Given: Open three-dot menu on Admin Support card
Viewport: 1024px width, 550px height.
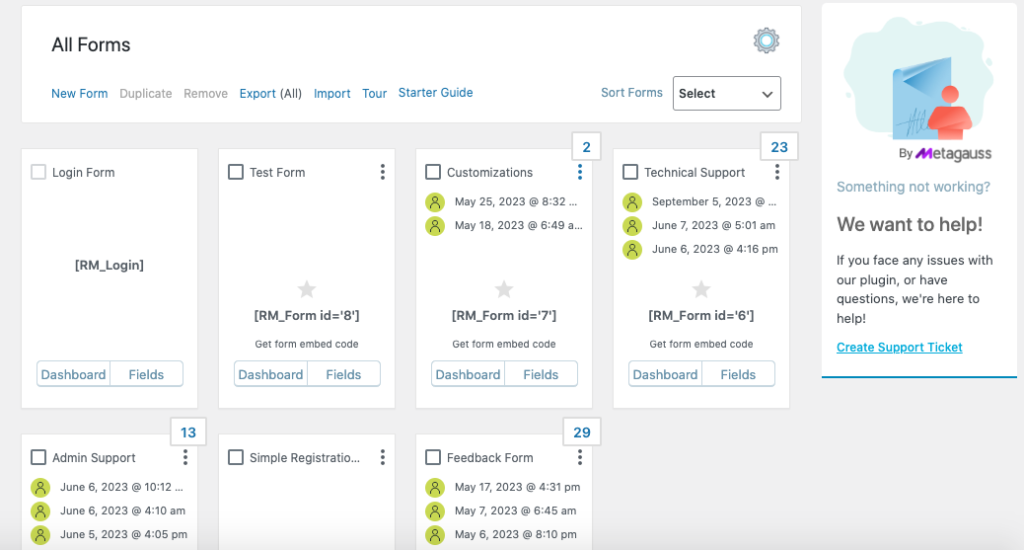Looking at the screenshot, I should tap(185, 457).
